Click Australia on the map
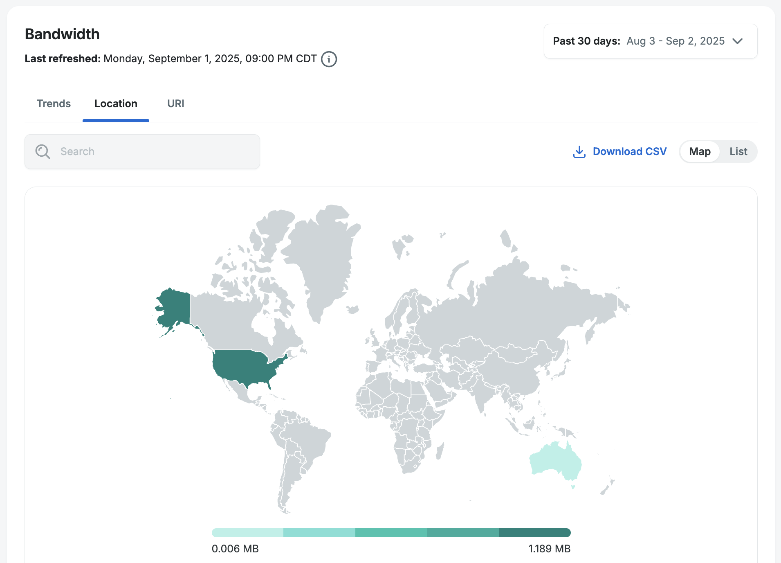The width and height of the screenshot is (781, 563). point(554,460)
